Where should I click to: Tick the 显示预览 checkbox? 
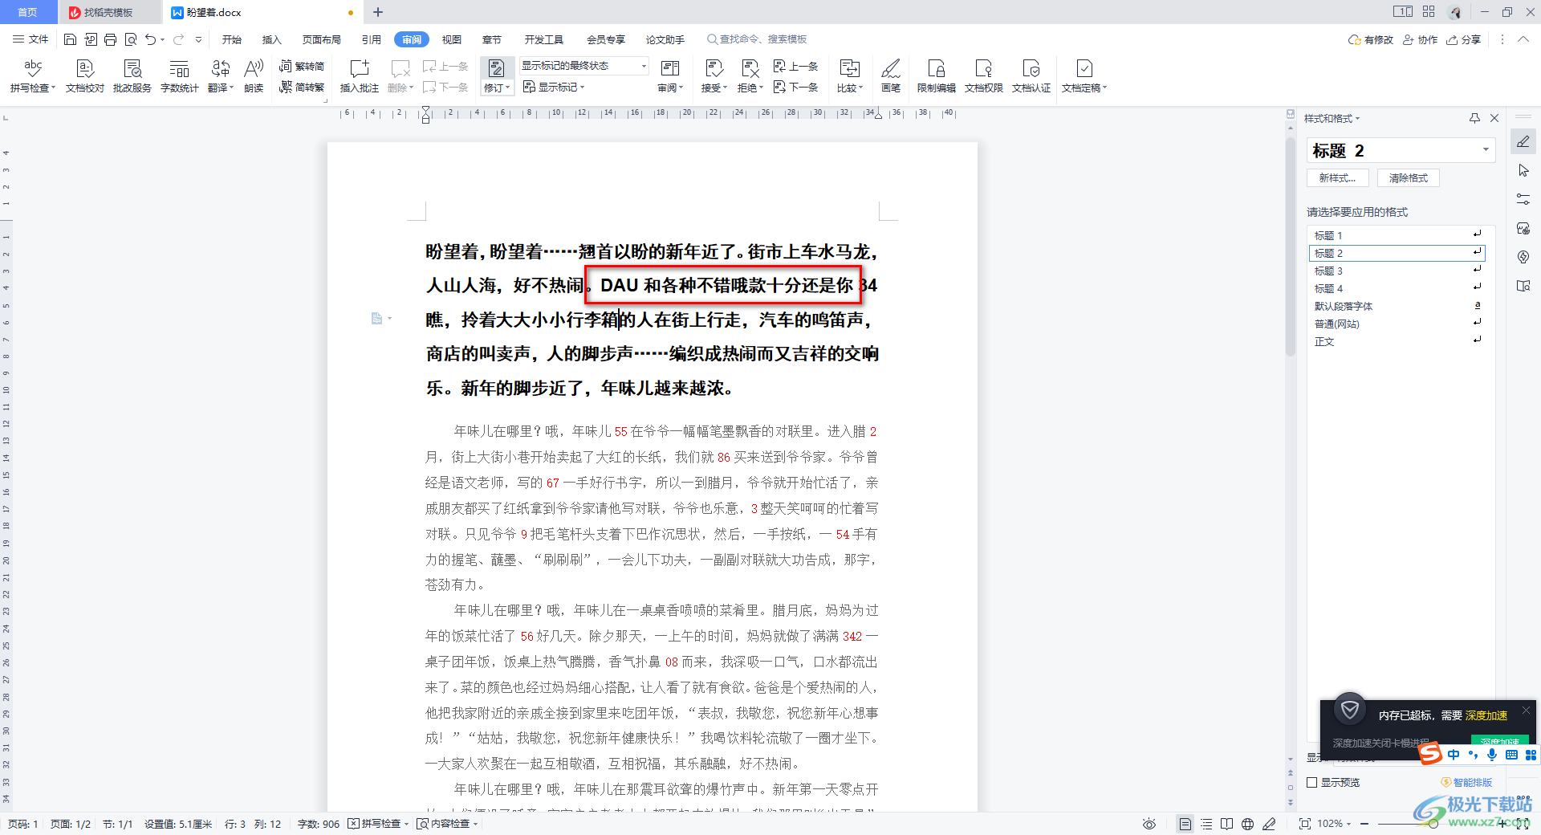coord(1312,782)
